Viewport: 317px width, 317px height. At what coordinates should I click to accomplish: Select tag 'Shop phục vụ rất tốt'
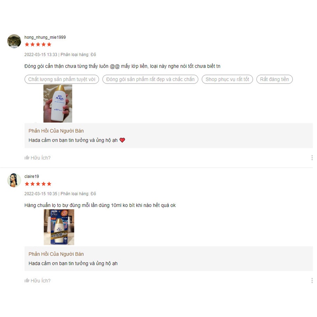[x=227, y=79]
